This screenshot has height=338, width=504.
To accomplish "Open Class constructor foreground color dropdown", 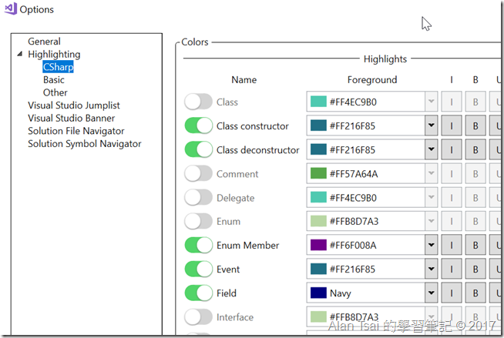I will 430,126.
